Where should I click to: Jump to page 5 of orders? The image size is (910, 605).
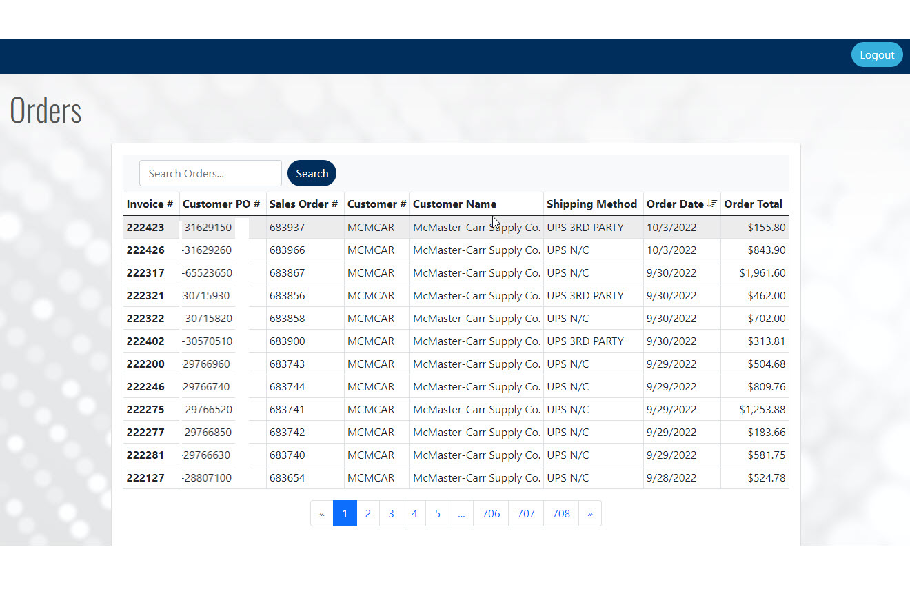437,513
